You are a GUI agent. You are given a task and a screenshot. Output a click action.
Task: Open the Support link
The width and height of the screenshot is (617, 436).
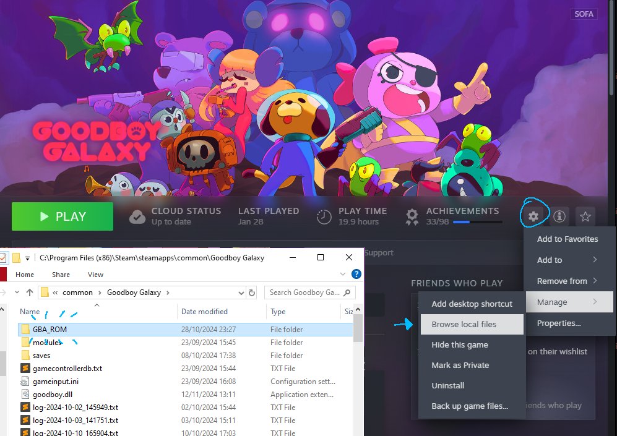click(x=379, y=253)
